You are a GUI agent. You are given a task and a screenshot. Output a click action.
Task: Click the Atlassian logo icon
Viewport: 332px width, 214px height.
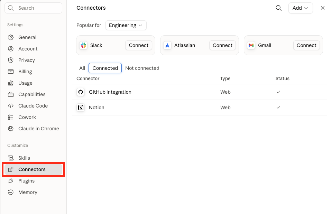[167, 45]
